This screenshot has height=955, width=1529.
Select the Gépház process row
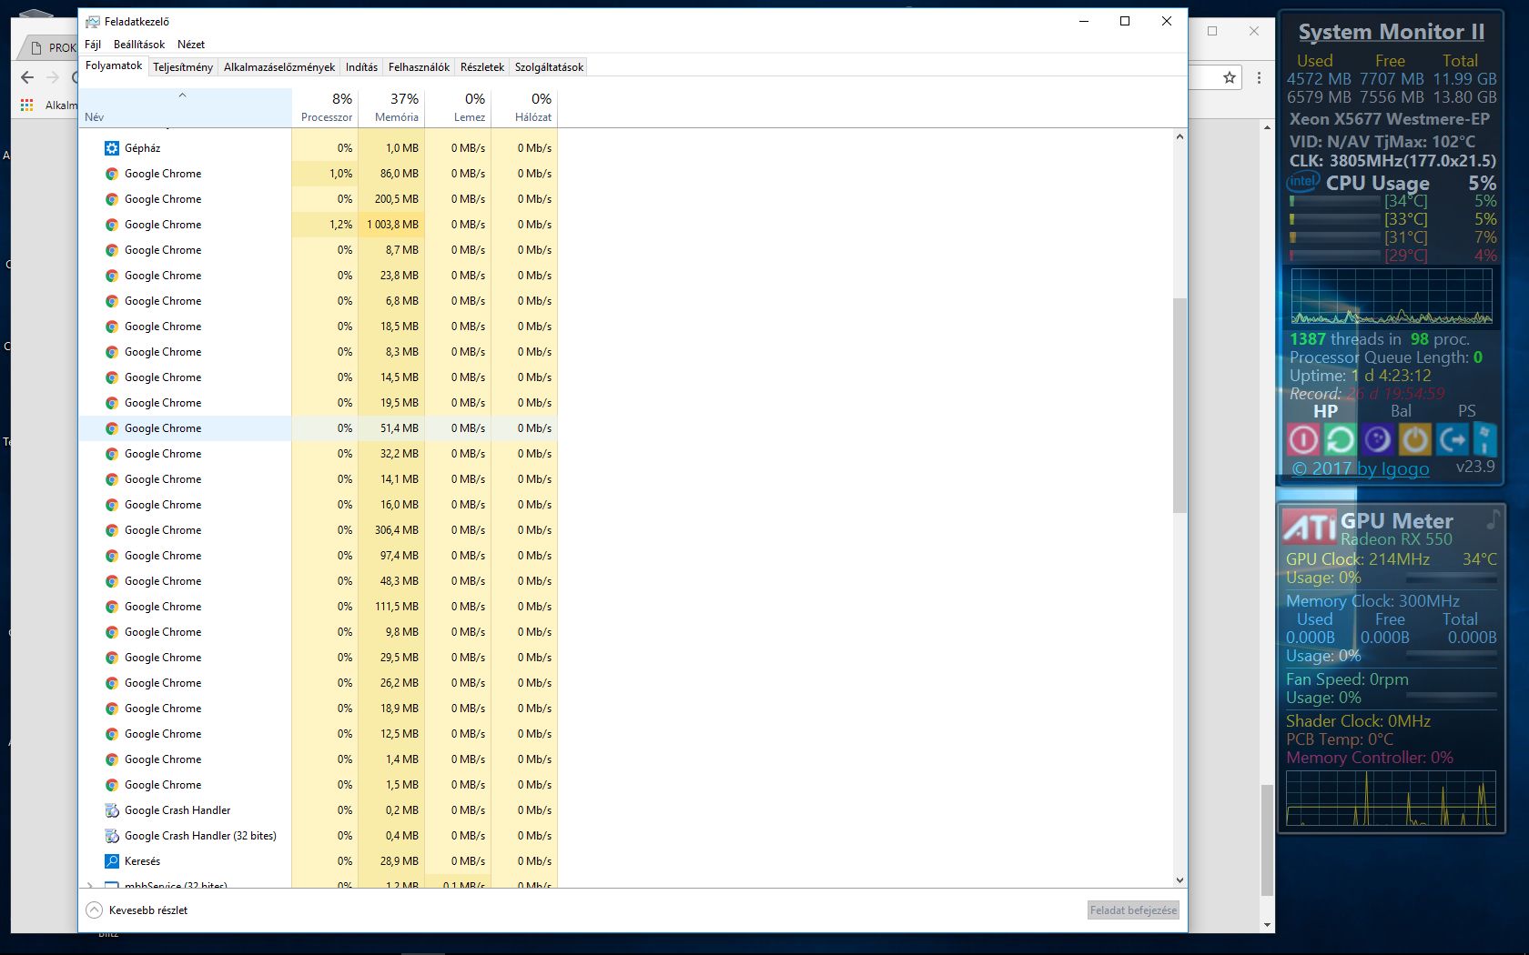(319, 148)
